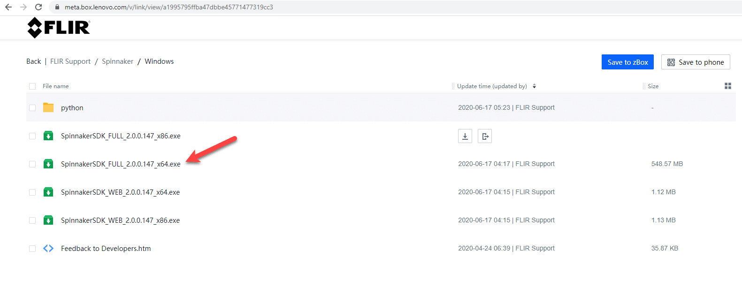Click the SpinnakerSDK_WEB x64 file icon
742x288 pixels.
click(48, 192)
